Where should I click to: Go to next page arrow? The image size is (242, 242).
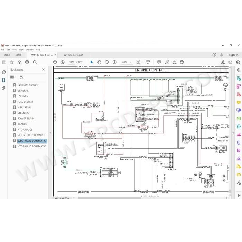point(63,62)
